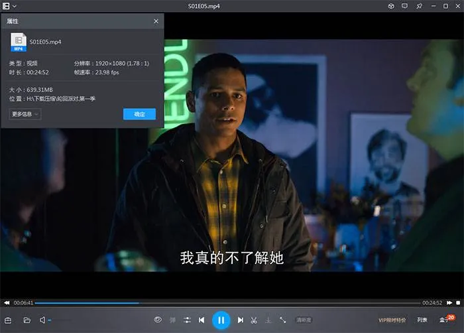464x333 pixels.
Task: Go to the previous video
Action: click(202, 320)
